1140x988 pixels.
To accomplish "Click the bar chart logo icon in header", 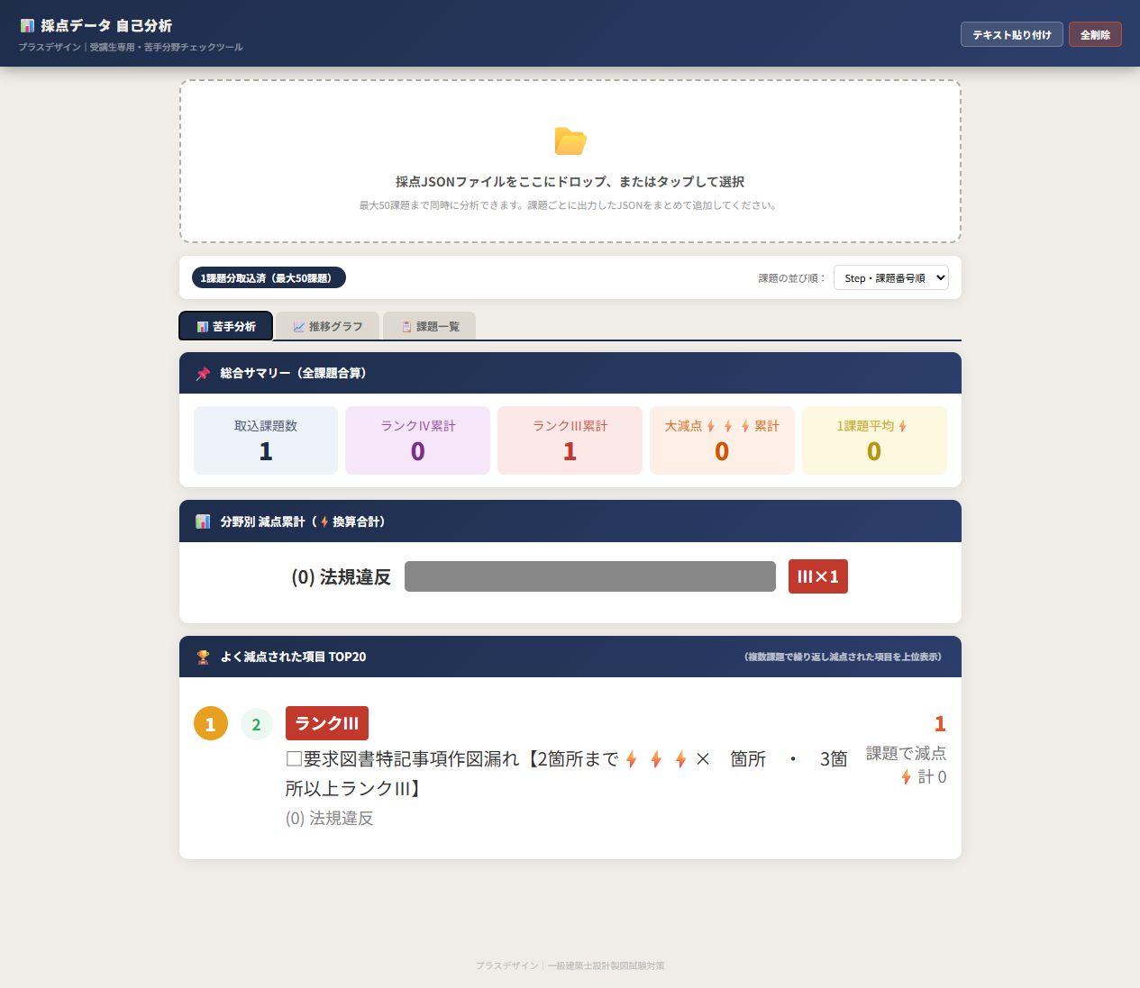I will (27, 25).
